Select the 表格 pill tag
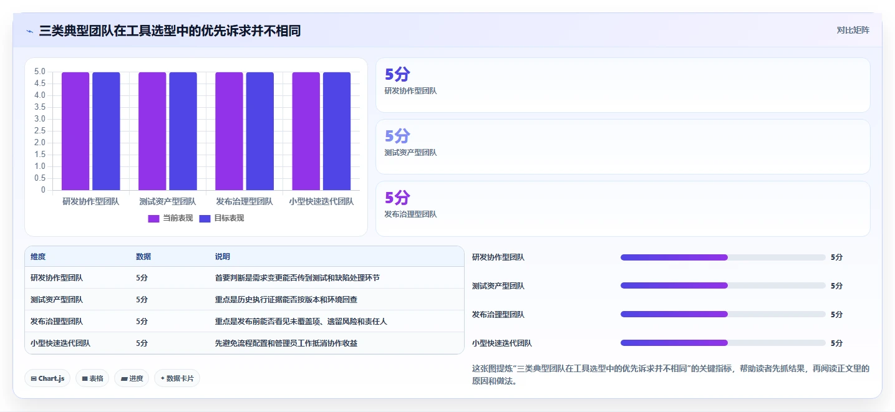 (x=92, y=378)
